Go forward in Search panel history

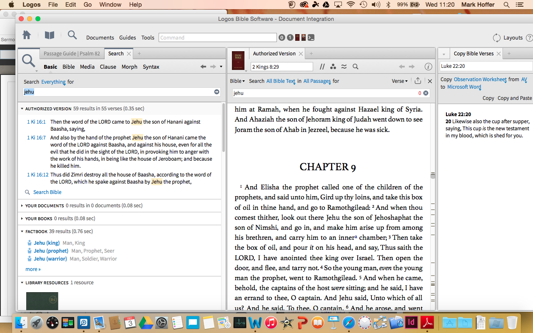(x=213, y=67)
